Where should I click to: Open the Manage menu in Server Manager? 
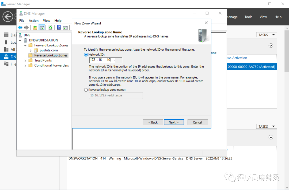pos(232,17)
